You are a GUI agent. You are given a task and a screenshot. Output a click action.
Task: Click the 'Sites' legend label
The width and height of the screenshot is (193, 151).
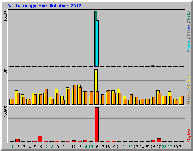click(189, 99)
